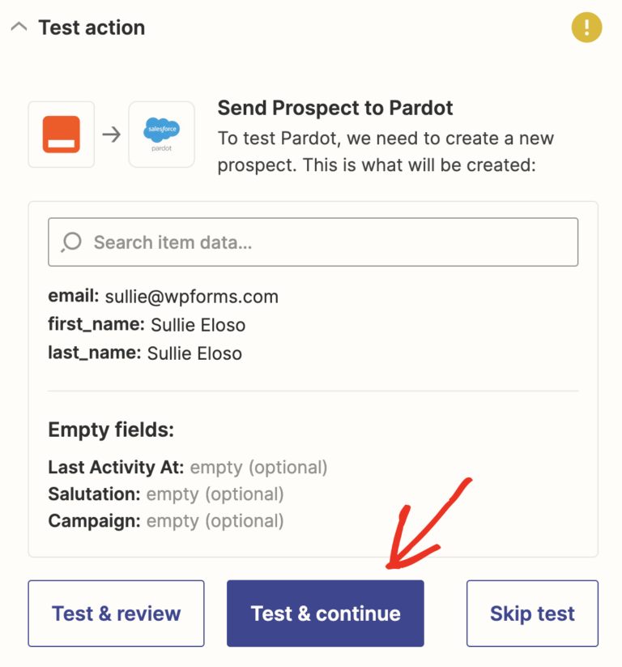Click the arrow between the app icons

pyautogui.click(x=112, y=135)
